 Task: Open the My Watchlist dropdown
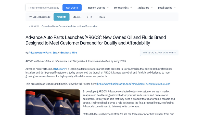click(123, 8)
